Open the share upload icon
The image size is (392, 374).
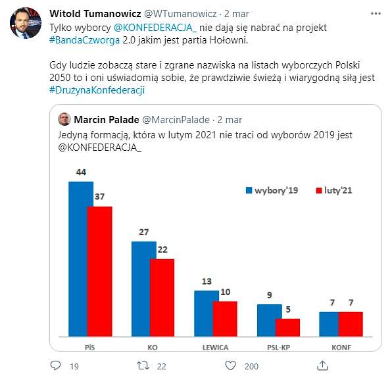(x=322, y=365)
